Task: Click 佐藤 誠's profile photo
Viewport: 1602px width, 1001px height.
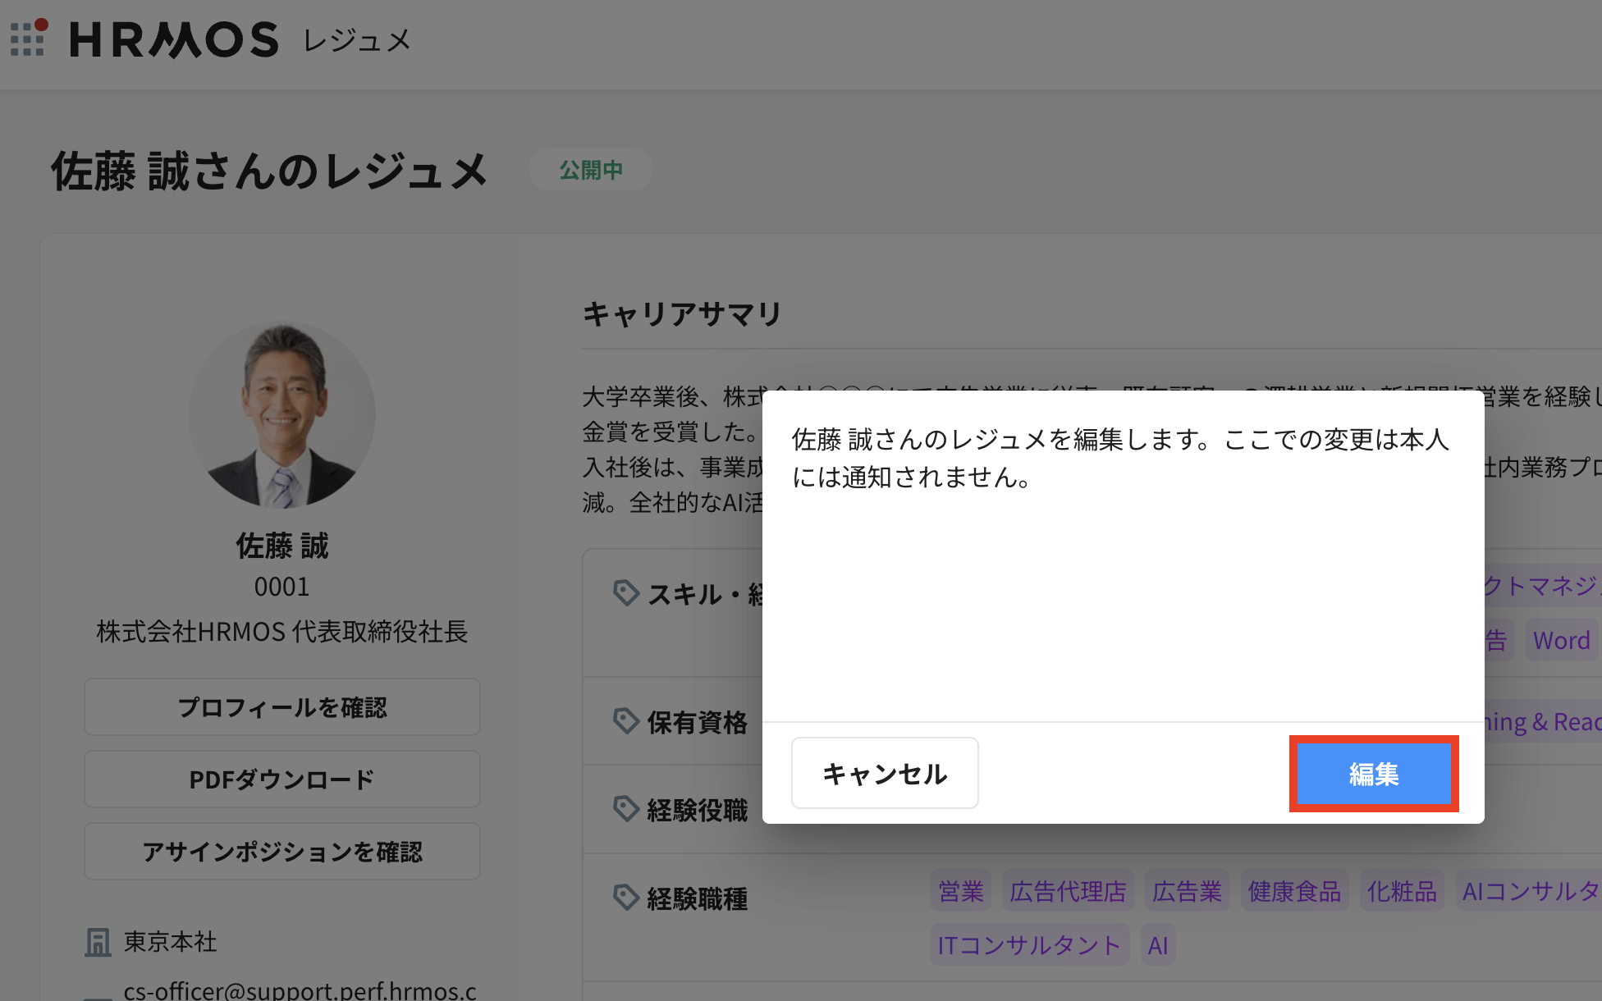Action: coord(281,414)
